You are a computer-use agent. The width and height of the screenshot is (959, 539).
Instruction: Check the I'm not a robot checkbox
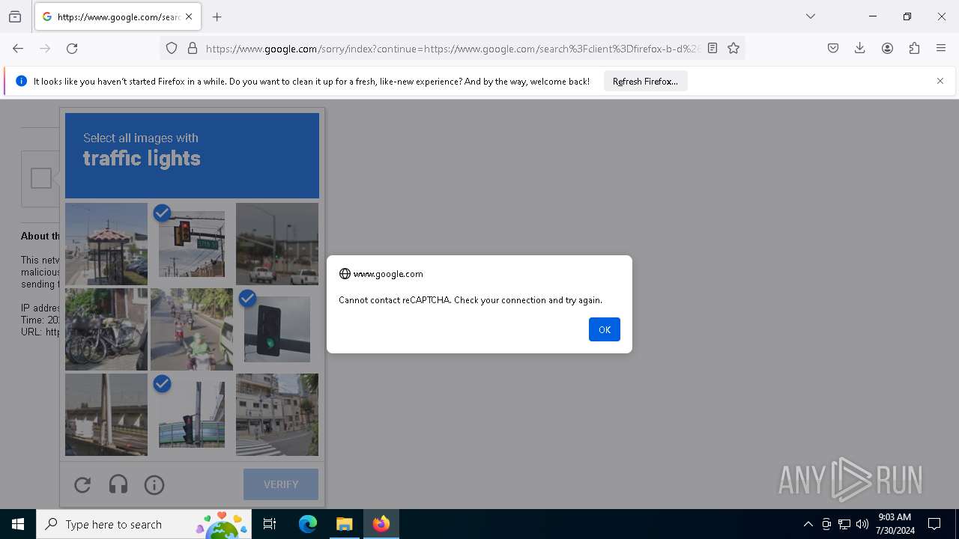click(x=41, y=178)
